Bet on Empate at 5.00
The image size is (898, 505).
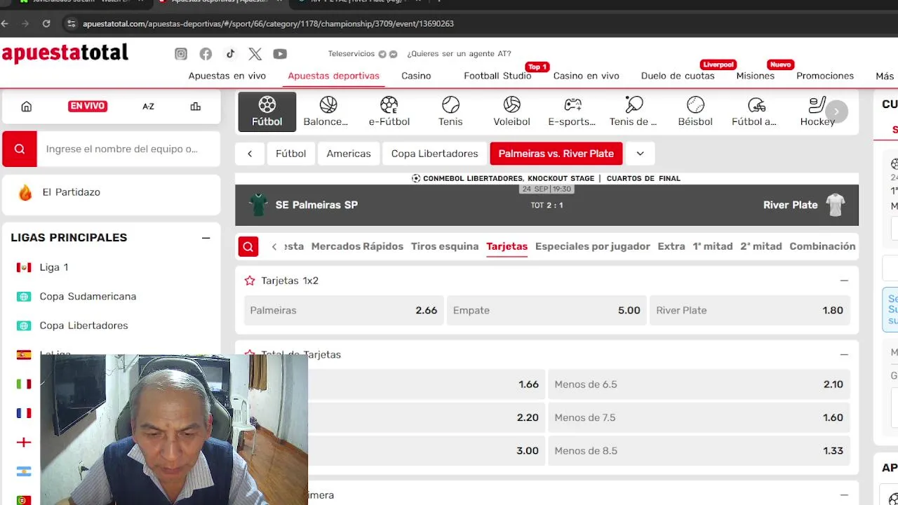pyautogui.click(x=547, y=310)
